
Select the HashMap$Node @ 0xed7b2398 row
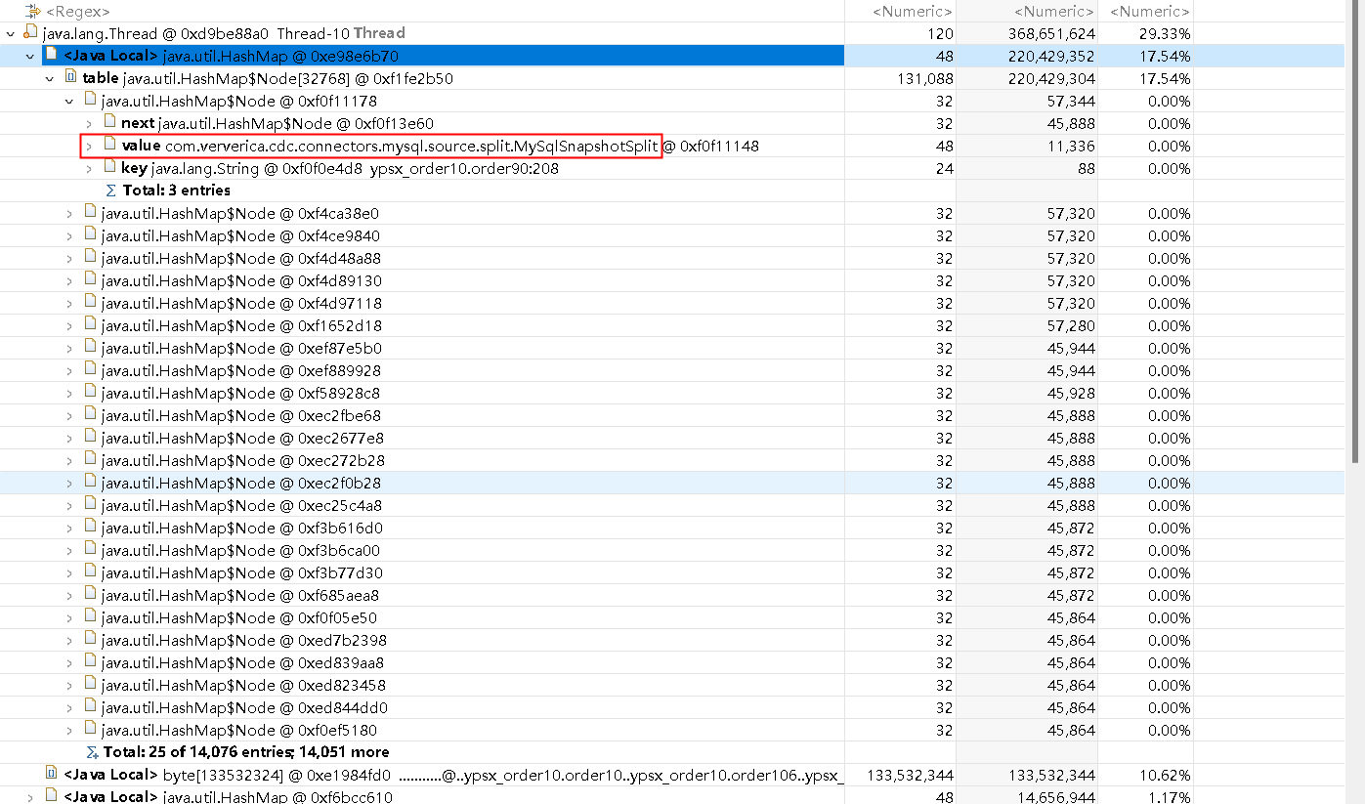[673, 640]
